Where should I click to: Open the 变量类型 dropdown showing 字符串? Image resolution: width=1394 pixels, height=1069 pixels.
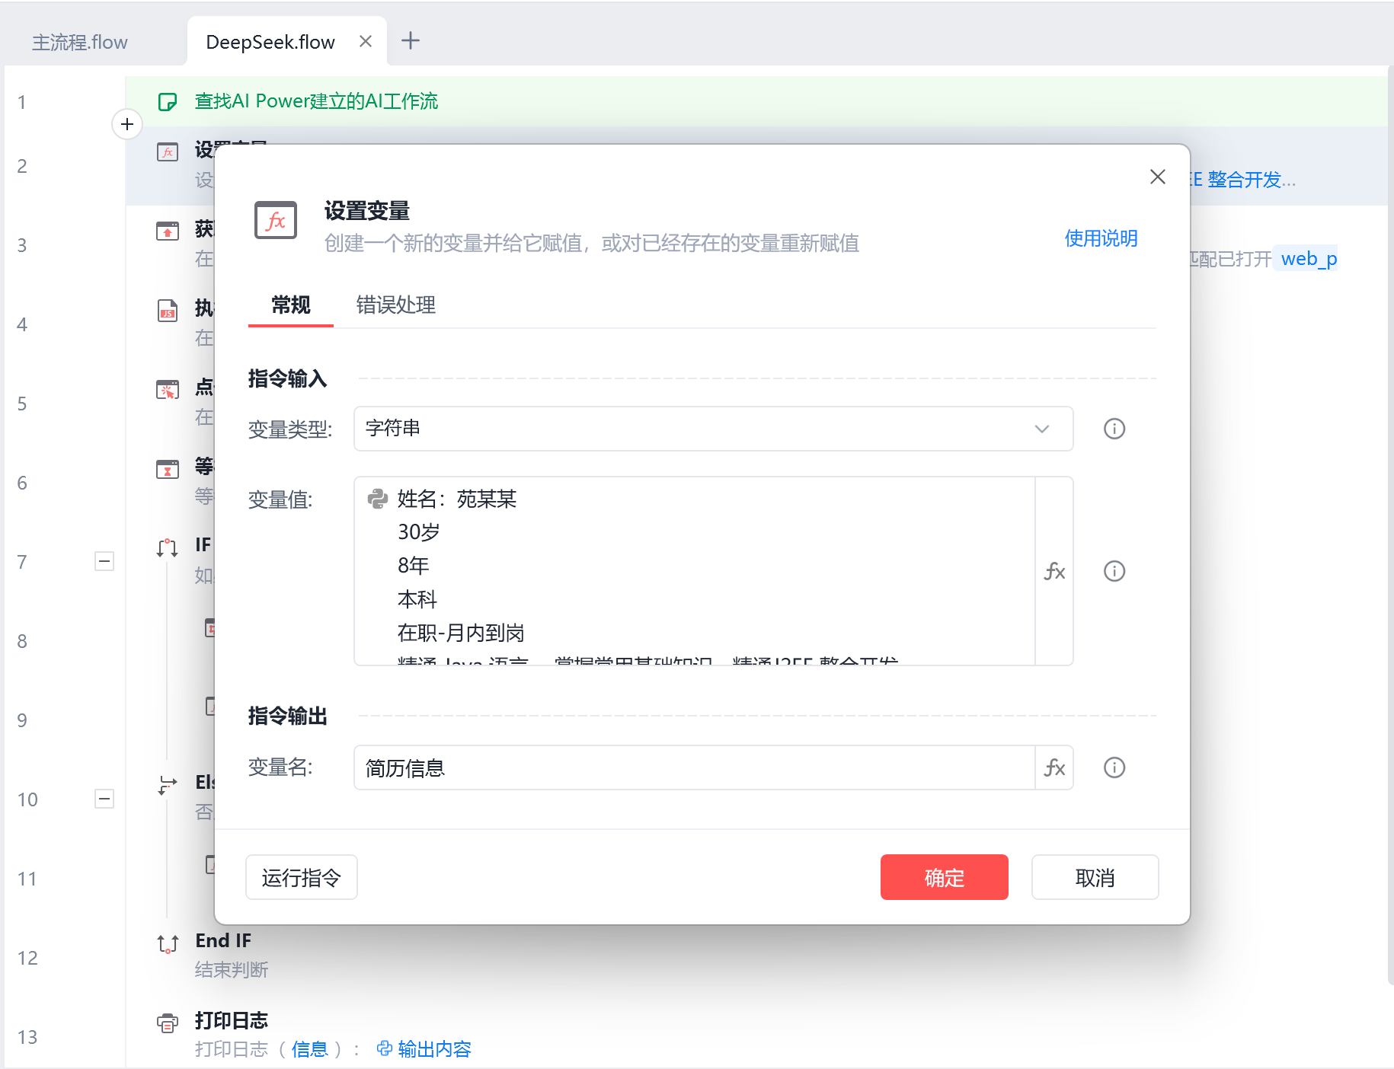pos(714,429)
